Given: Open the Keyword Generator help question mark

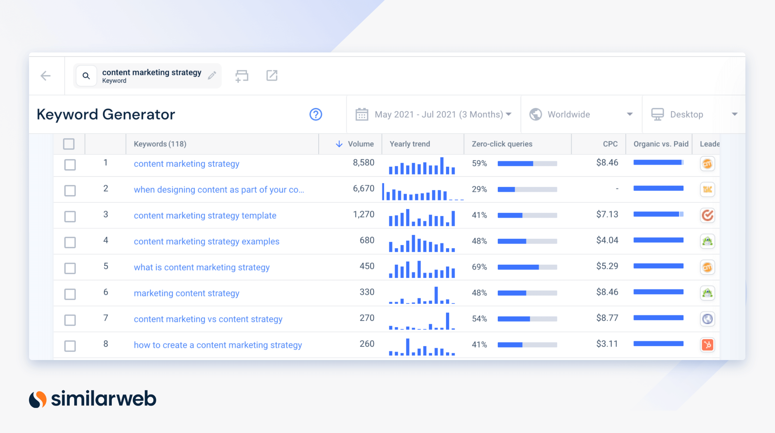Looking at the screenshot, I should coord(315,114).
